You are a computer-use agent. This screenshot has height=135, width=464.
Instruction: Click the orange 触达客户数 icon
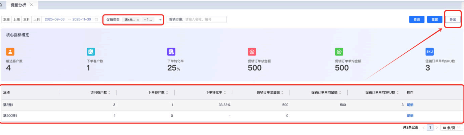click(x=10, y=52)
